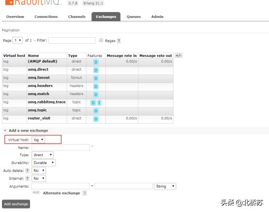This screenshot has width=269, height=212.
Task: Click the D durable badge for amq.direct
Action: pyautogui.click(x=96, y=70)
